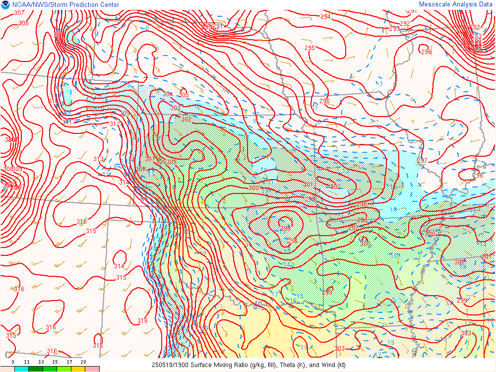This screenshot has height=372, width=496.
Task: Click the 304 theta contour label
Action: pyautogui.click(x=168, y=94)
